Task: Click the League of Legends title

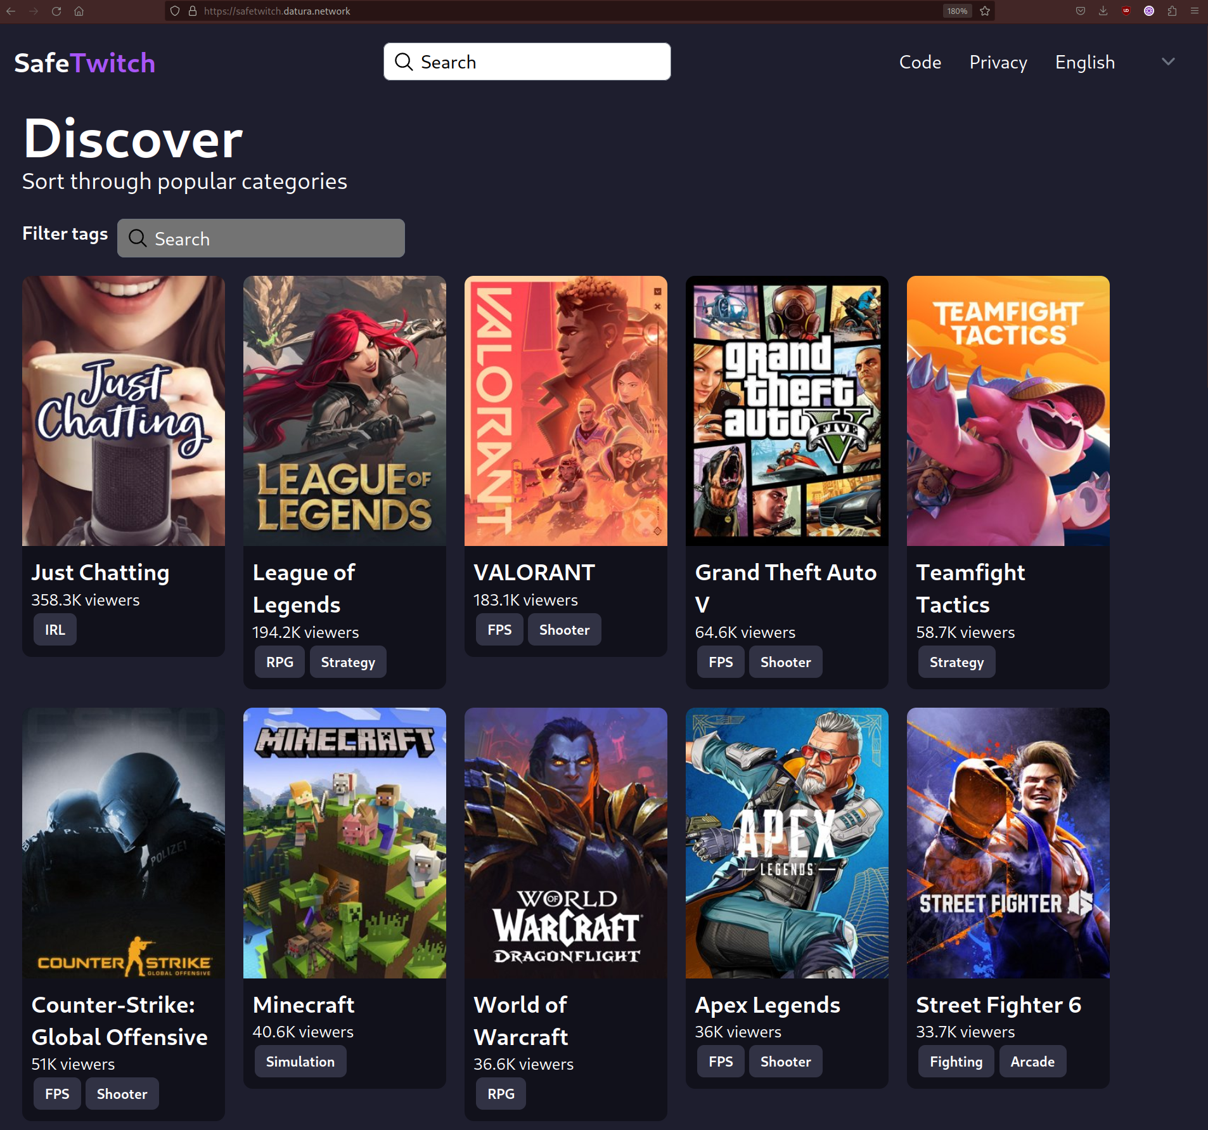Action: point(304,588)
